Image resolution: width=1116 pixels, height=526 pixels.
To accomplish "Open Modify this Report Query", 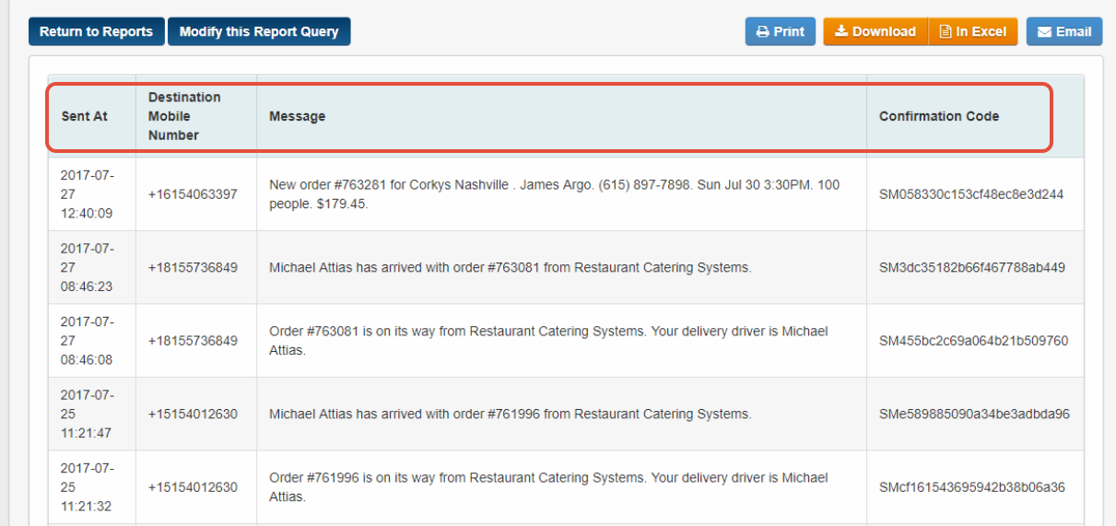I will [x=259, y=31].
